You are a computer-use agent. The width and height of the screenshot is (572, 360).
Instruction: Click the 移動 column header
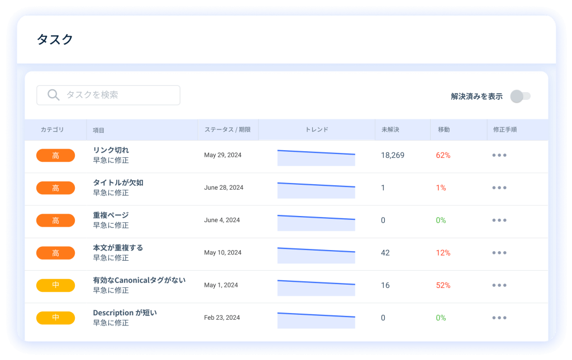point(444,129)
